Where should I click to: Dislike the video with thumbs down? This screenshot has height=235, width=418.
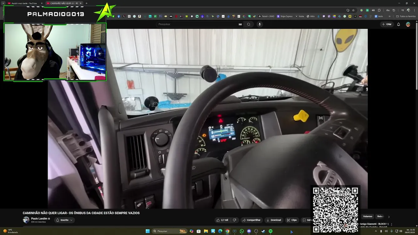click(x=234, y=220)
